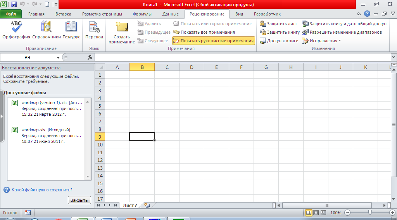Viewport: 397px width, 220px height.
Task: Open the Тезаурус thesaurus
Action: click(71, 30)
